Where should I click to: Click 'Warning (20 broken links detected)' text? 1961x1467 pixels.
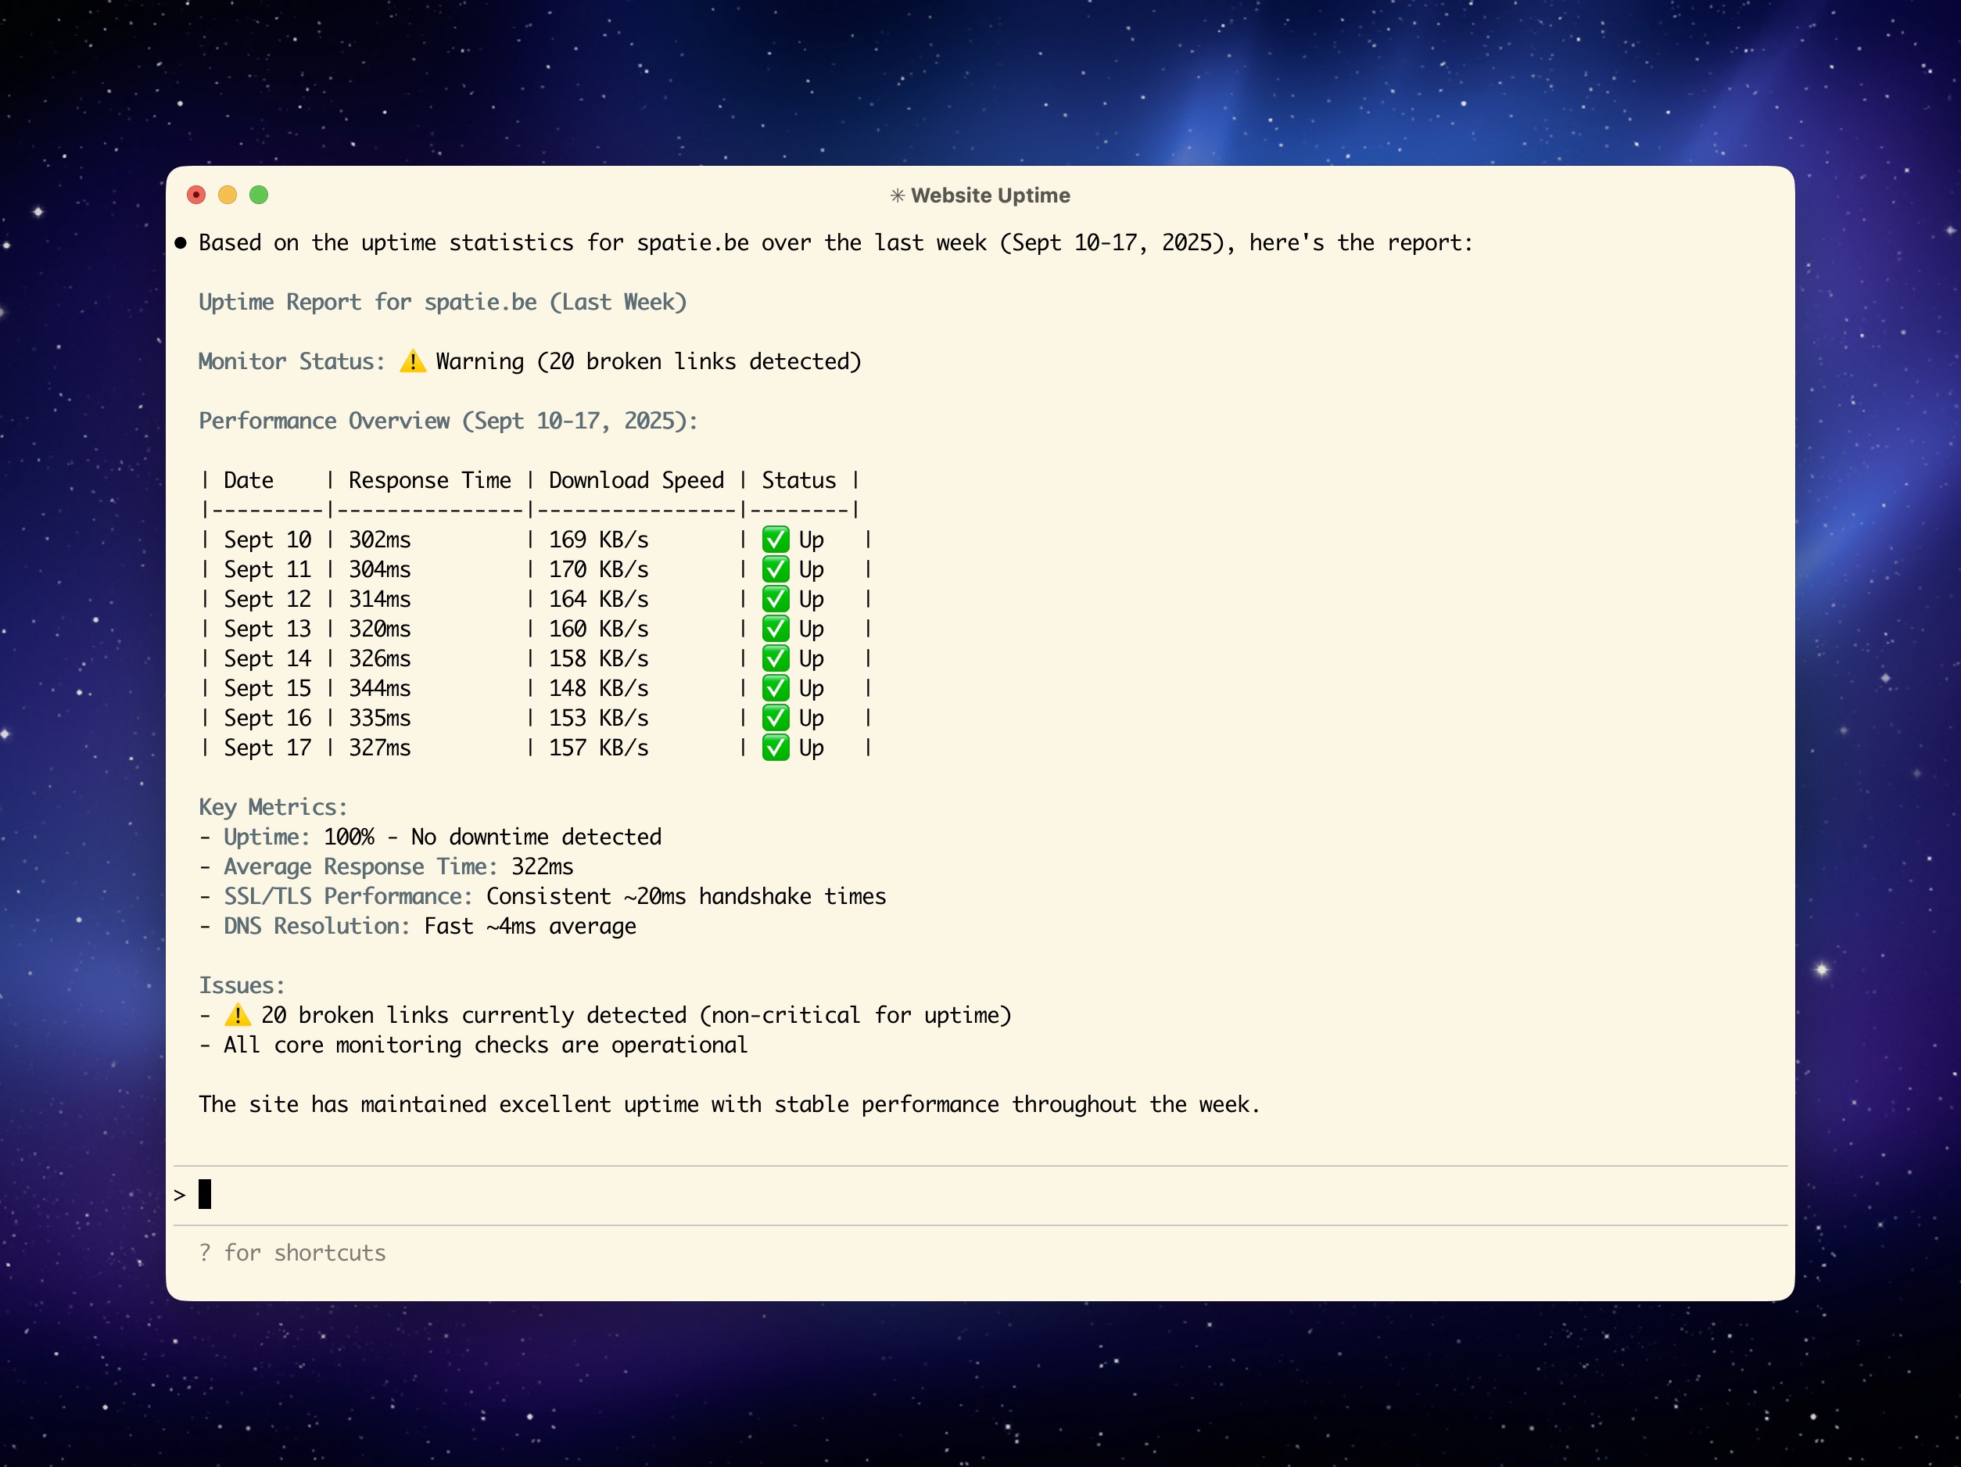tap(648, 361)
